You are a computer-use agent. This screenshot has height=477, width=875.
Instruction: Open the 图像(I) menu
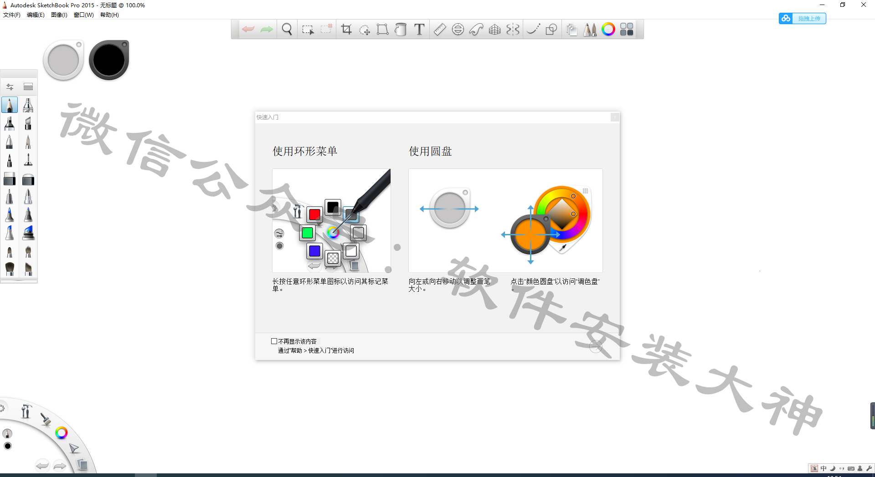(x=59, y=15)
